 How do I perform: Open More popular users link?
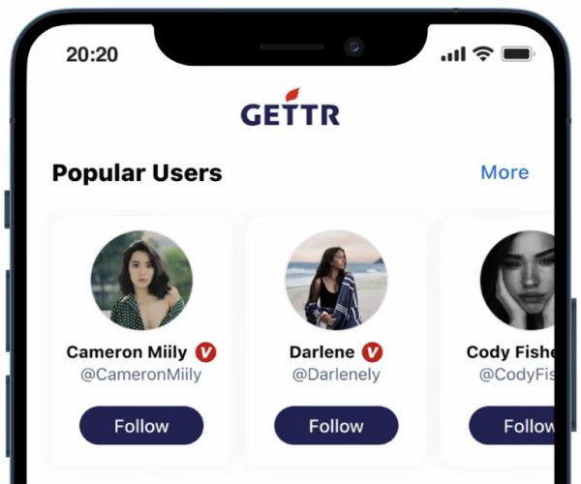tap(505, 172)
